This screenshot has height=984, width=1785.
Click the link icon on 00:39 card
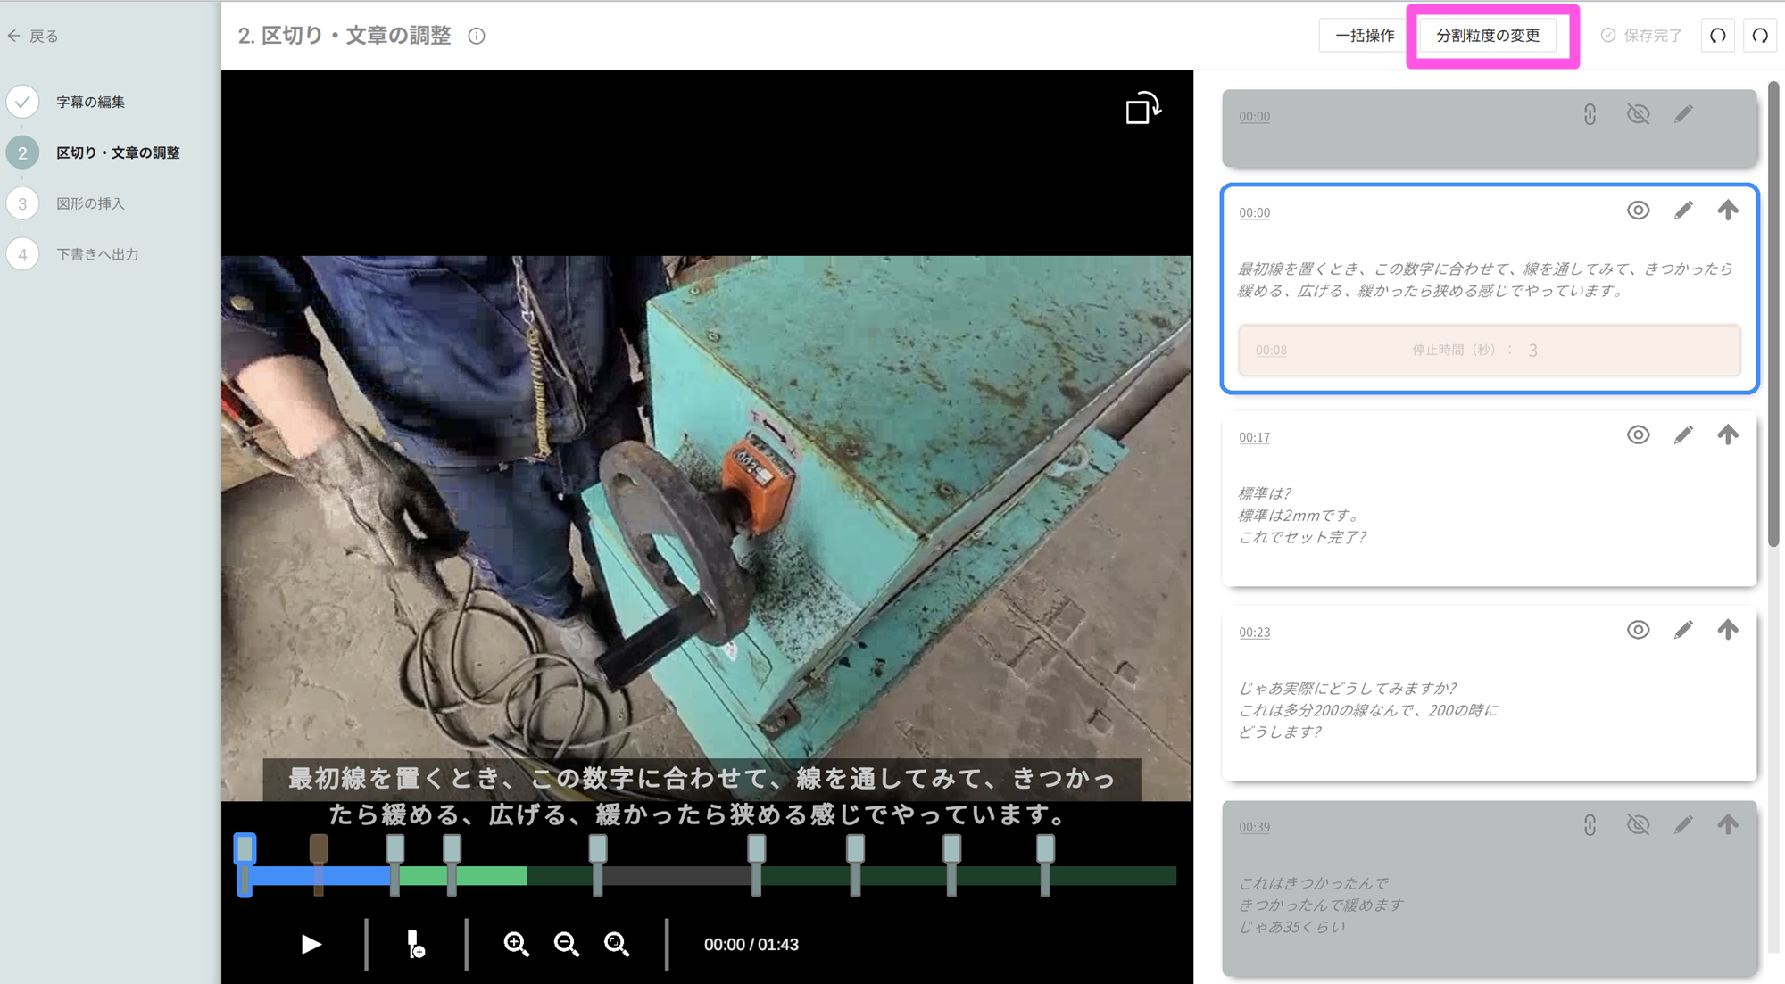tap(1590, 825)
